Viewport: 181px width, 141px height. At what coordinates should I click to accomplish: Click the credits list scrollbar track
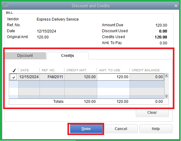click(166, 86)
